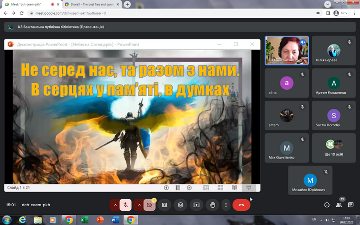Expand video settings arrow beside camera
This screenshot has height=225, width=360.
pyautogui.click(x=139, y=205)
